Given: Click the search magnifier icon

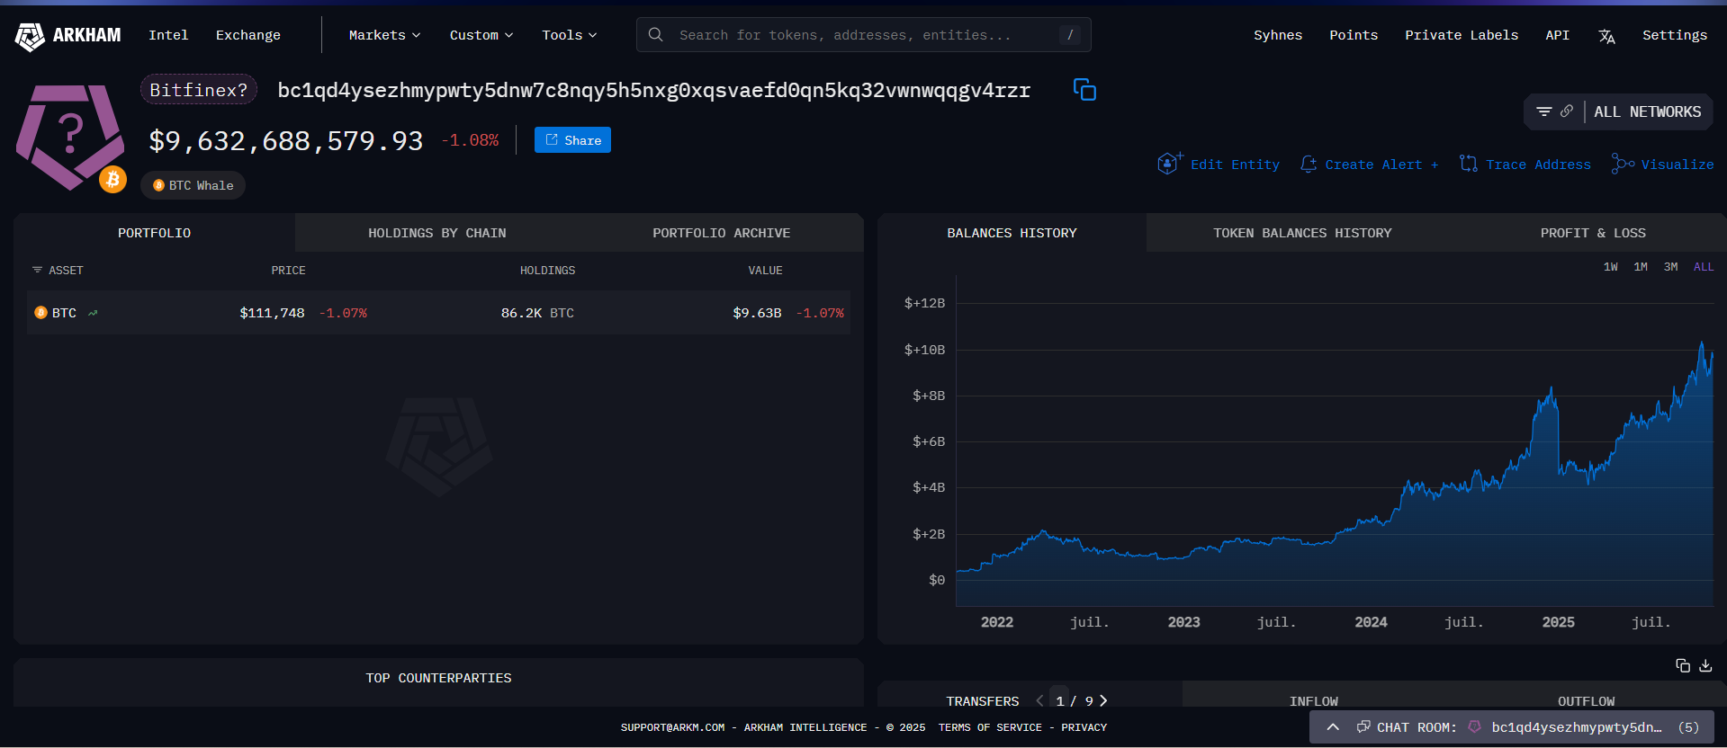Looking at the screenshot, I should pyautogui.click(x=656, y=35).
